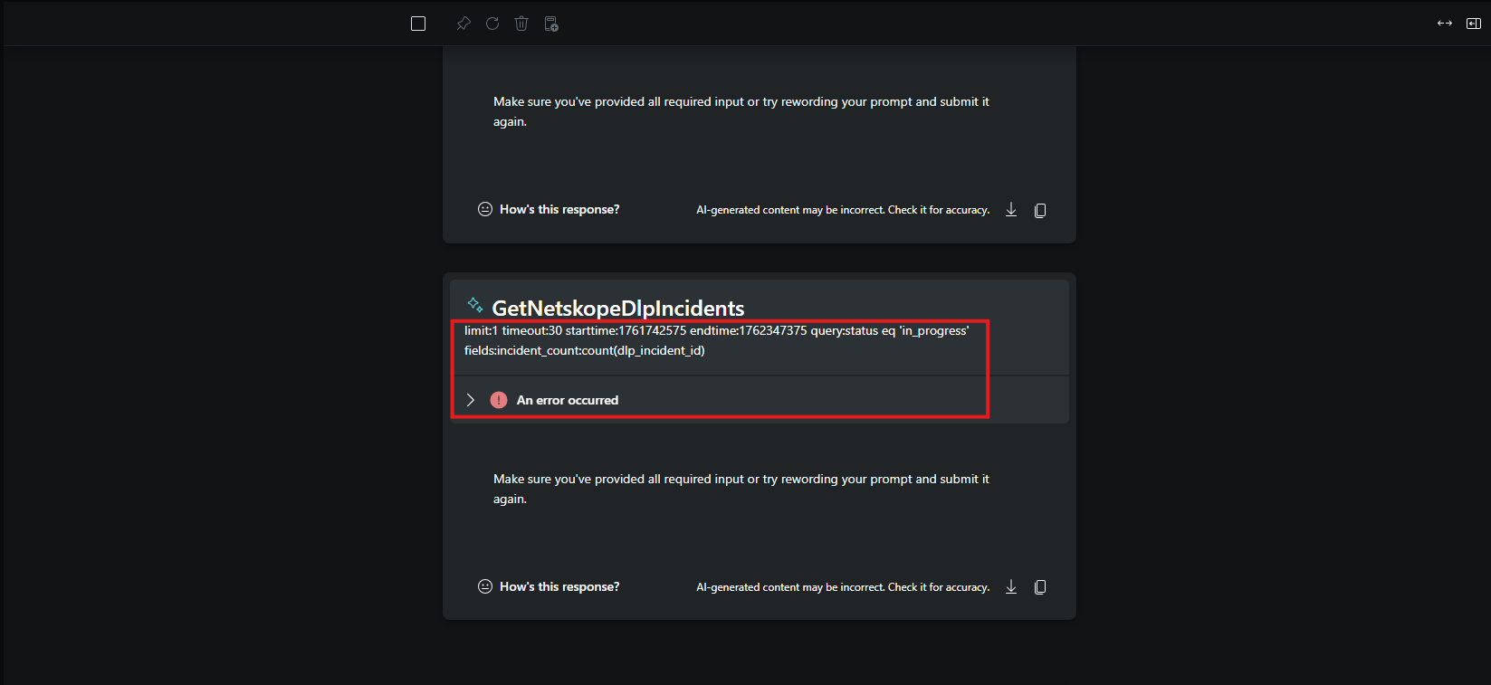Delete selected prompts with the trash icon
Screen dimensions: 1491x685
(521, 24)
